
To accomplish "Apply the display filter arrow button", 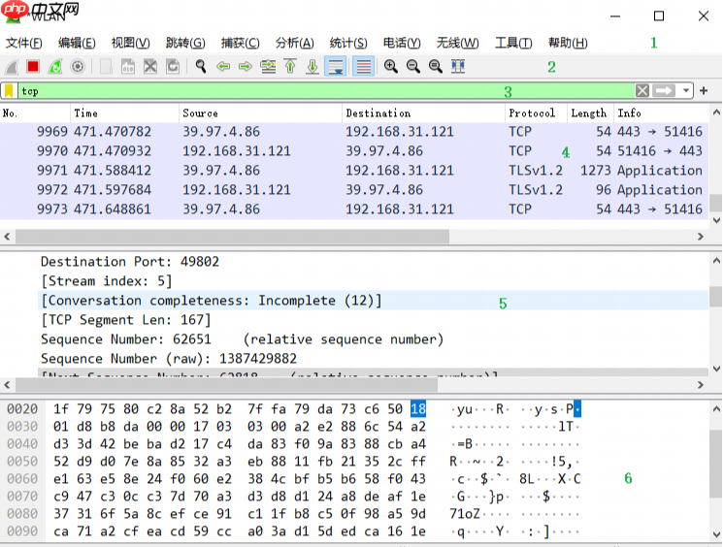I will point(664,91).
